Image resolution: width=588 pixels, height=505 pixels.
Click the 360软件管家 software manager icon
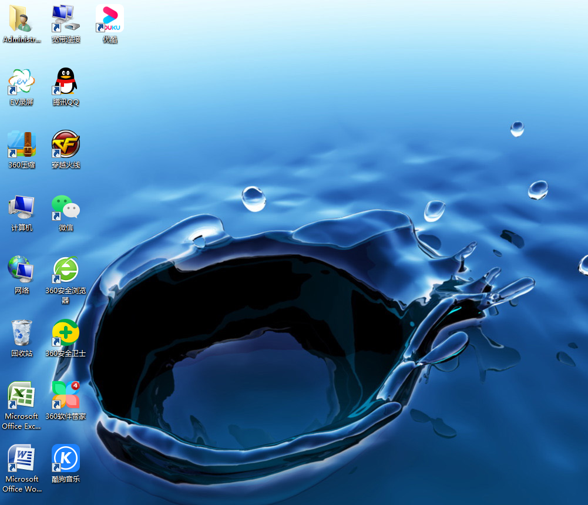[65, 396]
